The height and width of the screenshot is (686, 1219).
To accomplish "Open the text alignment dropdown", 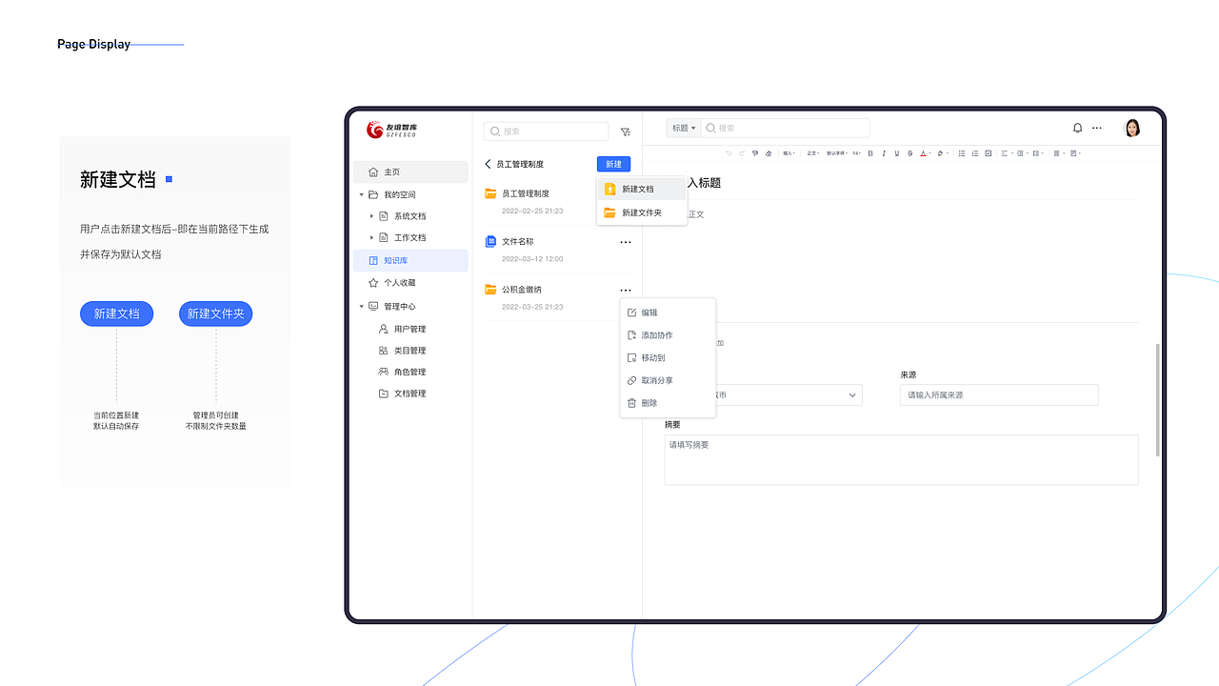I will coord(1007,153).
